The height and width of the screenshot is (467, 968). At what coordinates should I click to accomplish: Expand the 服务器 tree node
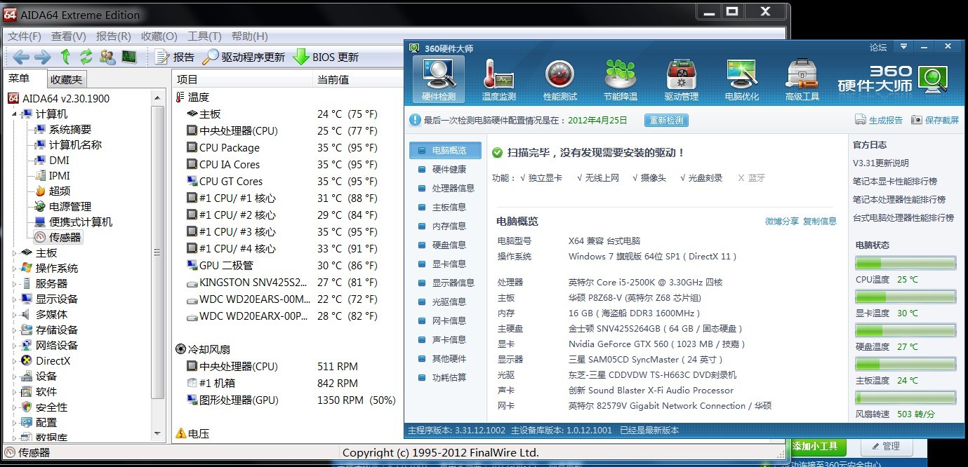click(x=15, y=284)
